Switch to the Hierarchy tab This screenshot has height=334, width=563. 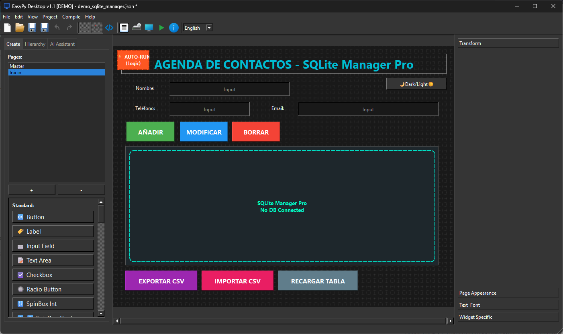tap(35, 44)
